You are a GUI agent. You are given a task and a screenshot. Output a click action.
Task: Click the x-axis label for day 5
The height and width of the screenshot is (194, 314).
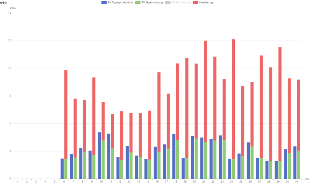pos(55,181)
